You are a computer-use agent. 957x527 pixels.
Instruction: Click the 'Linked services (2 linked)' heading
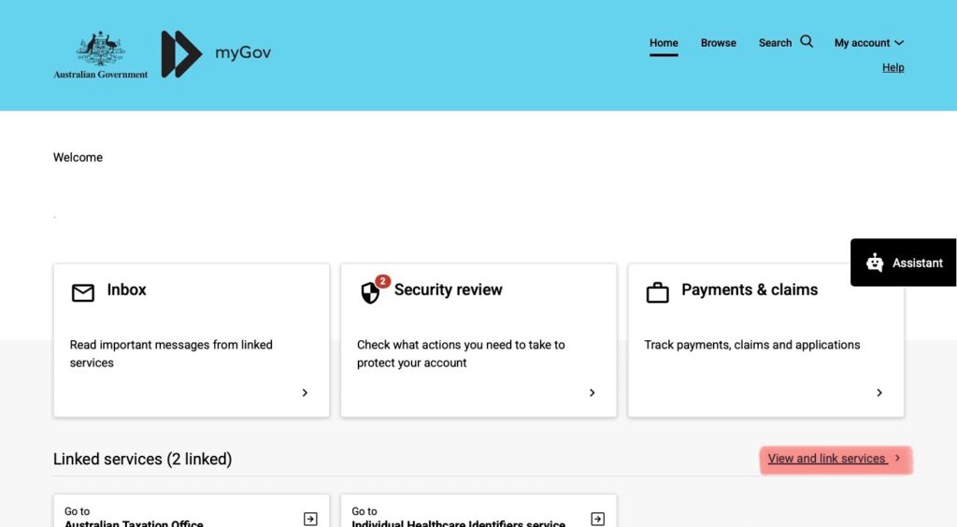click(x=142, y=459)
